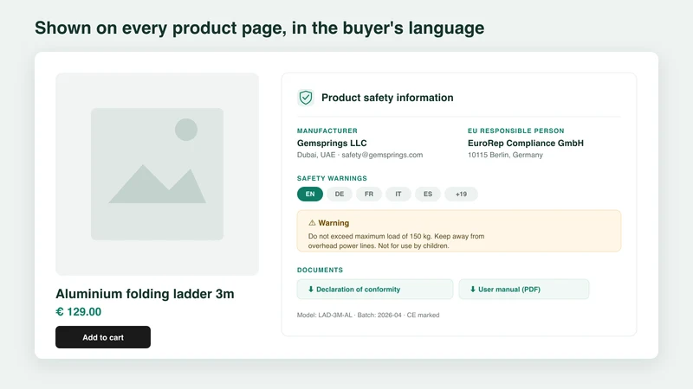The width and height of the screenshot is (693, 389).
Task: Download the Declaration of conformity
Action: tap(375, 290)
